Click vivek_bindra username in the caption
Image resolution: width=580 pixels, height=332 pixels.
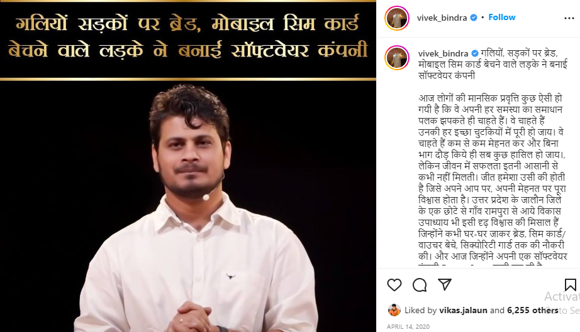click(x=443, y=53)
